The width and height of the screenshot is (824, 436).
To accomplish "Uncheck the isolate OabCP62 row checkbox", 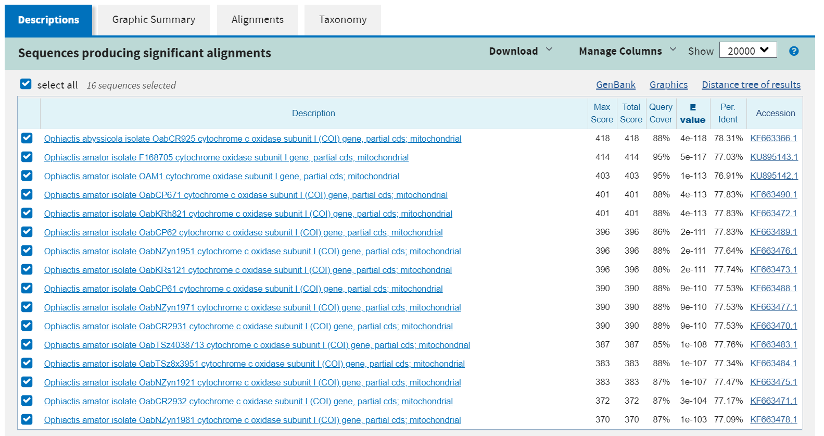I will tap(27, 232).
